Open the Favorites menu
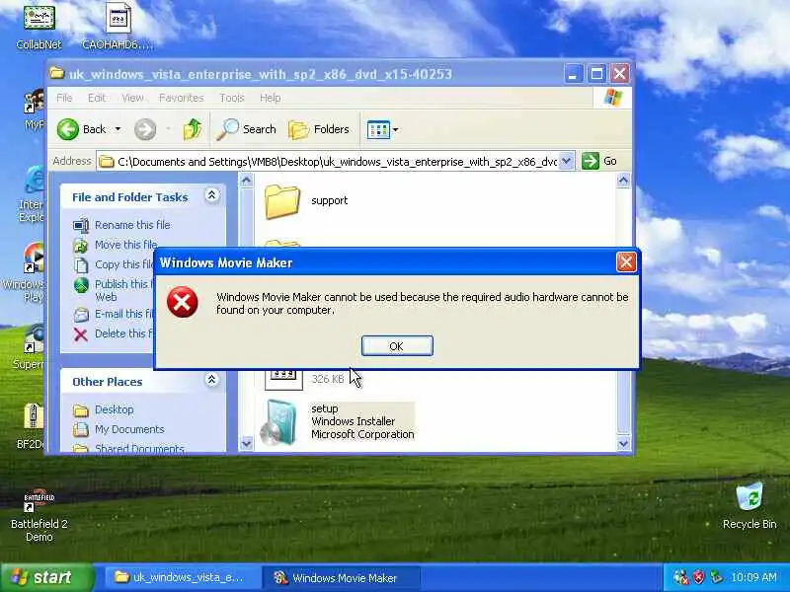Viewport: 790px width, 592px height. [181, 98]
